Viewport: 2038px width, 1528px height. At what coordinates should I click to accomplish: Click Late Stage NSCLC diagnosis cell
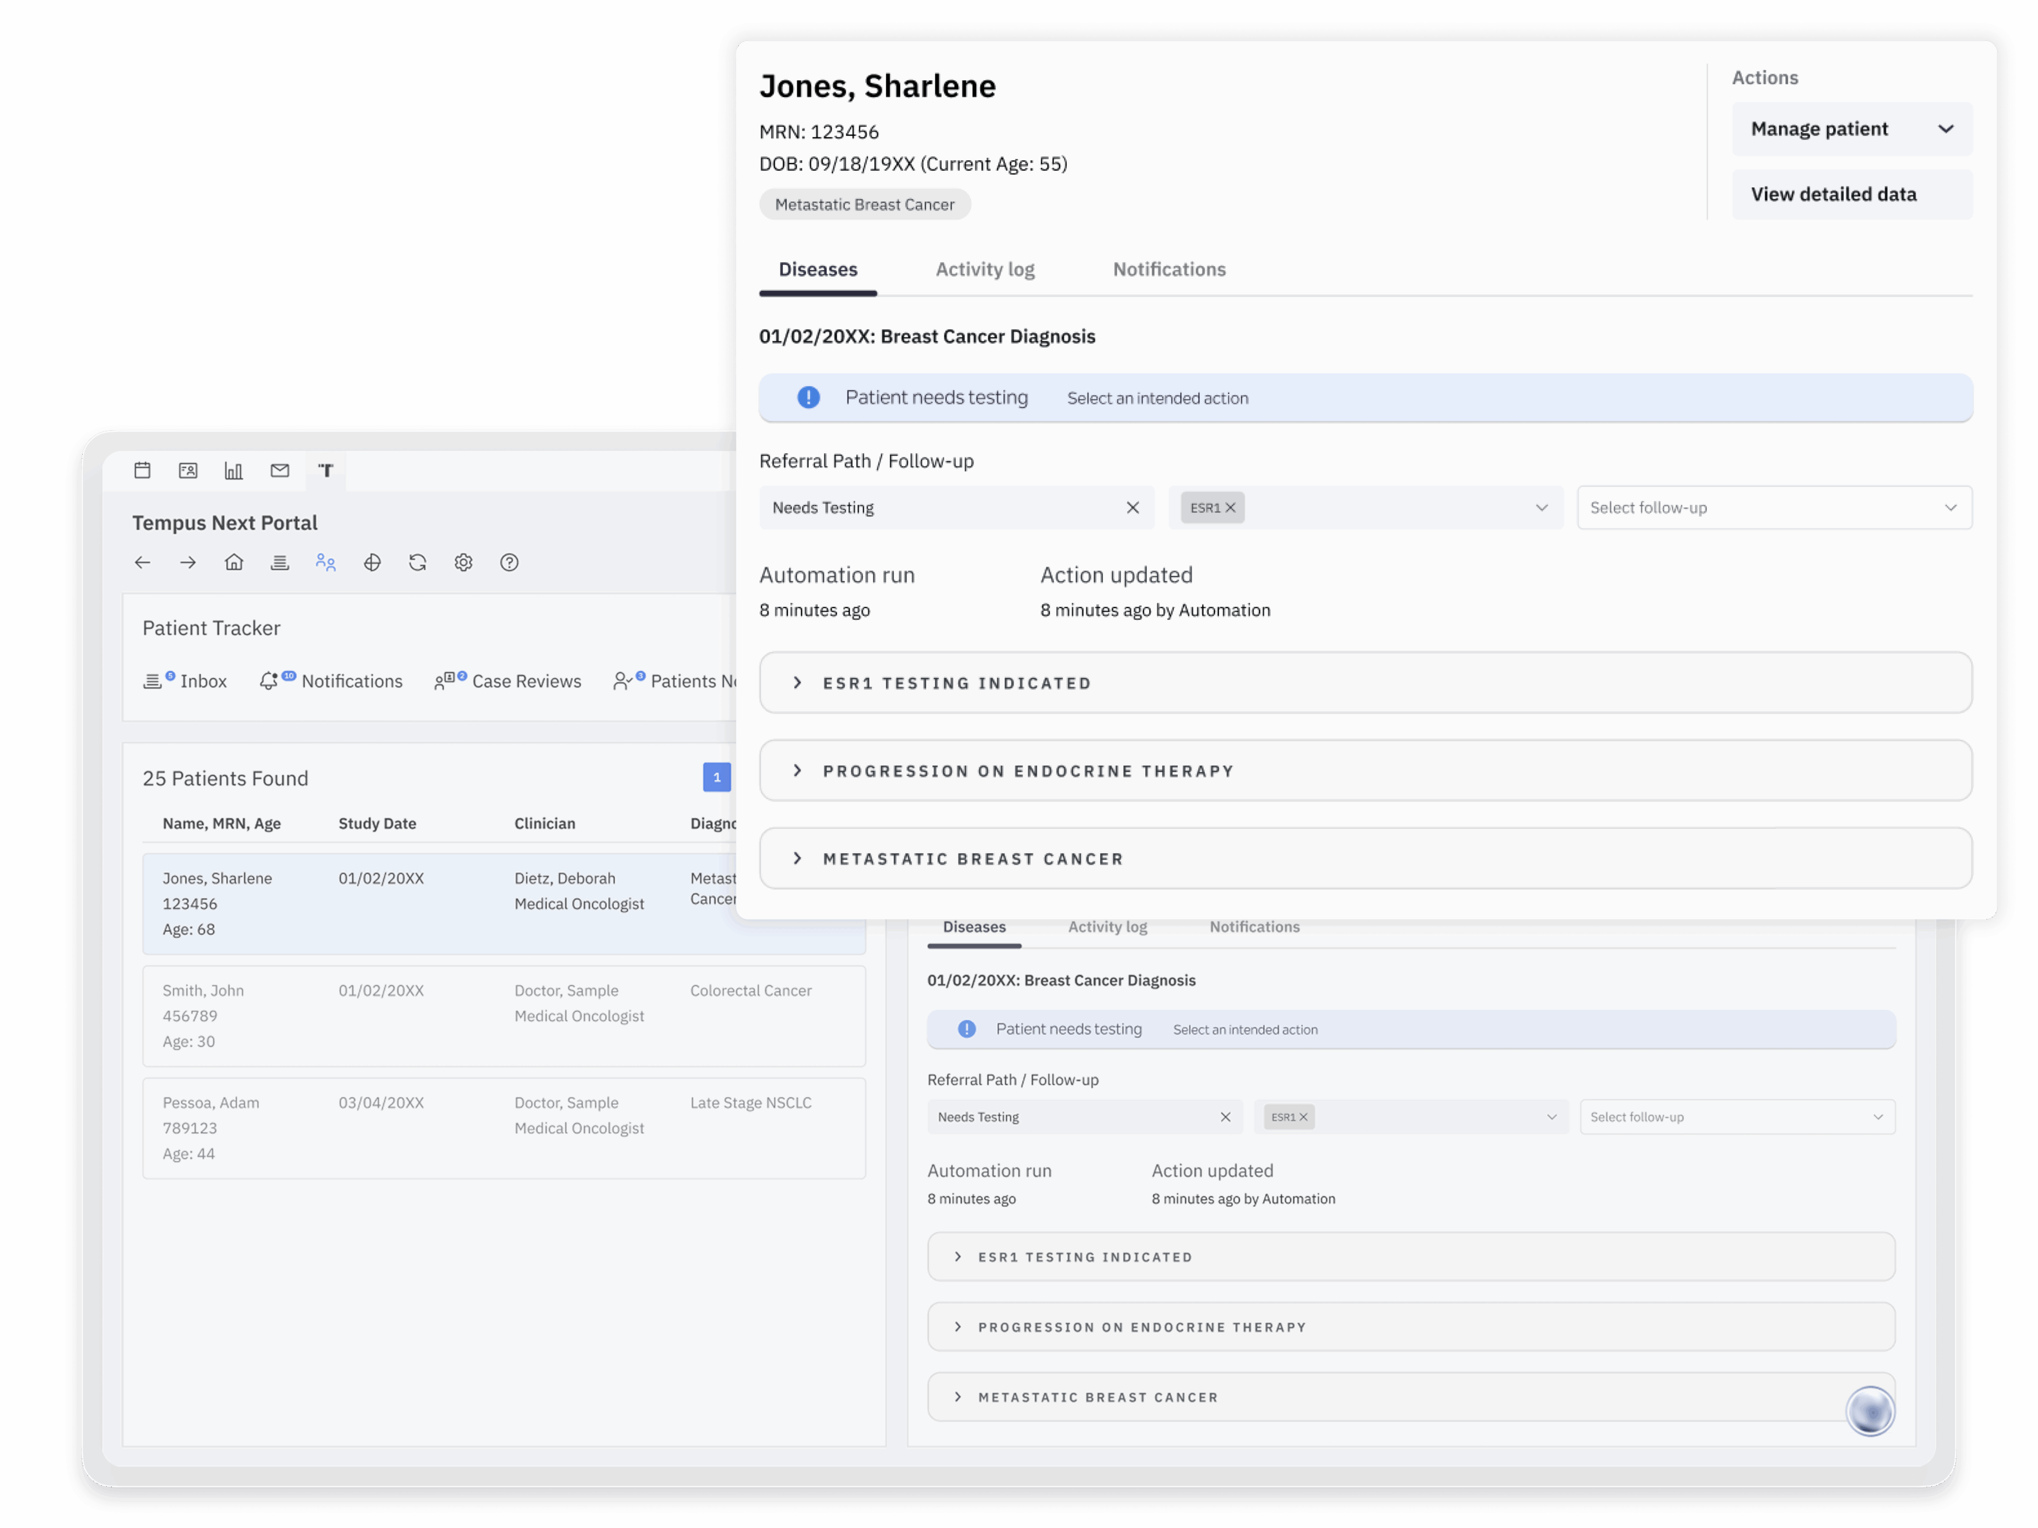(751, 1102)
